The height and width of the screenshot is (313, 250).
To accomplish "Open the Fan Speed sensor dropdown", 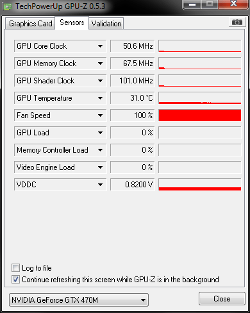I will pyautogui.click(x=100, y=115).
